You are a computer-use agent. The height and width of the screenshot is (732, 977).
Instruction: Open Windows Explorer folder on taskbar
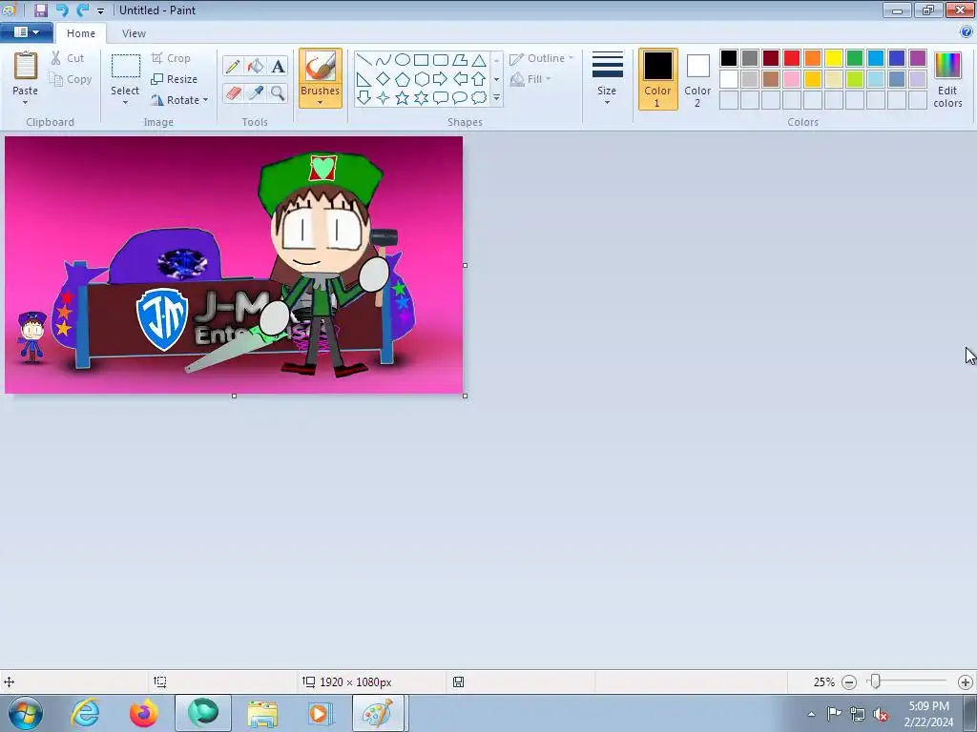pos(262,713)
